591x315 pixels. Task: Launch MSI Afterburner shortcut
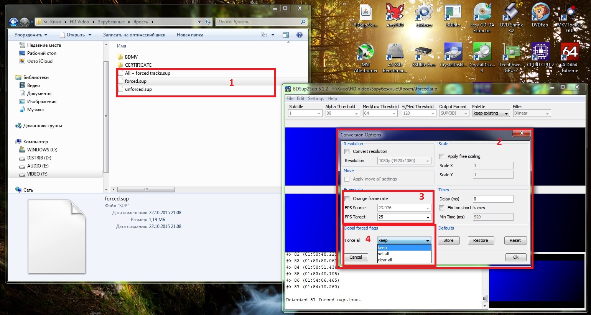coord(365,57)
